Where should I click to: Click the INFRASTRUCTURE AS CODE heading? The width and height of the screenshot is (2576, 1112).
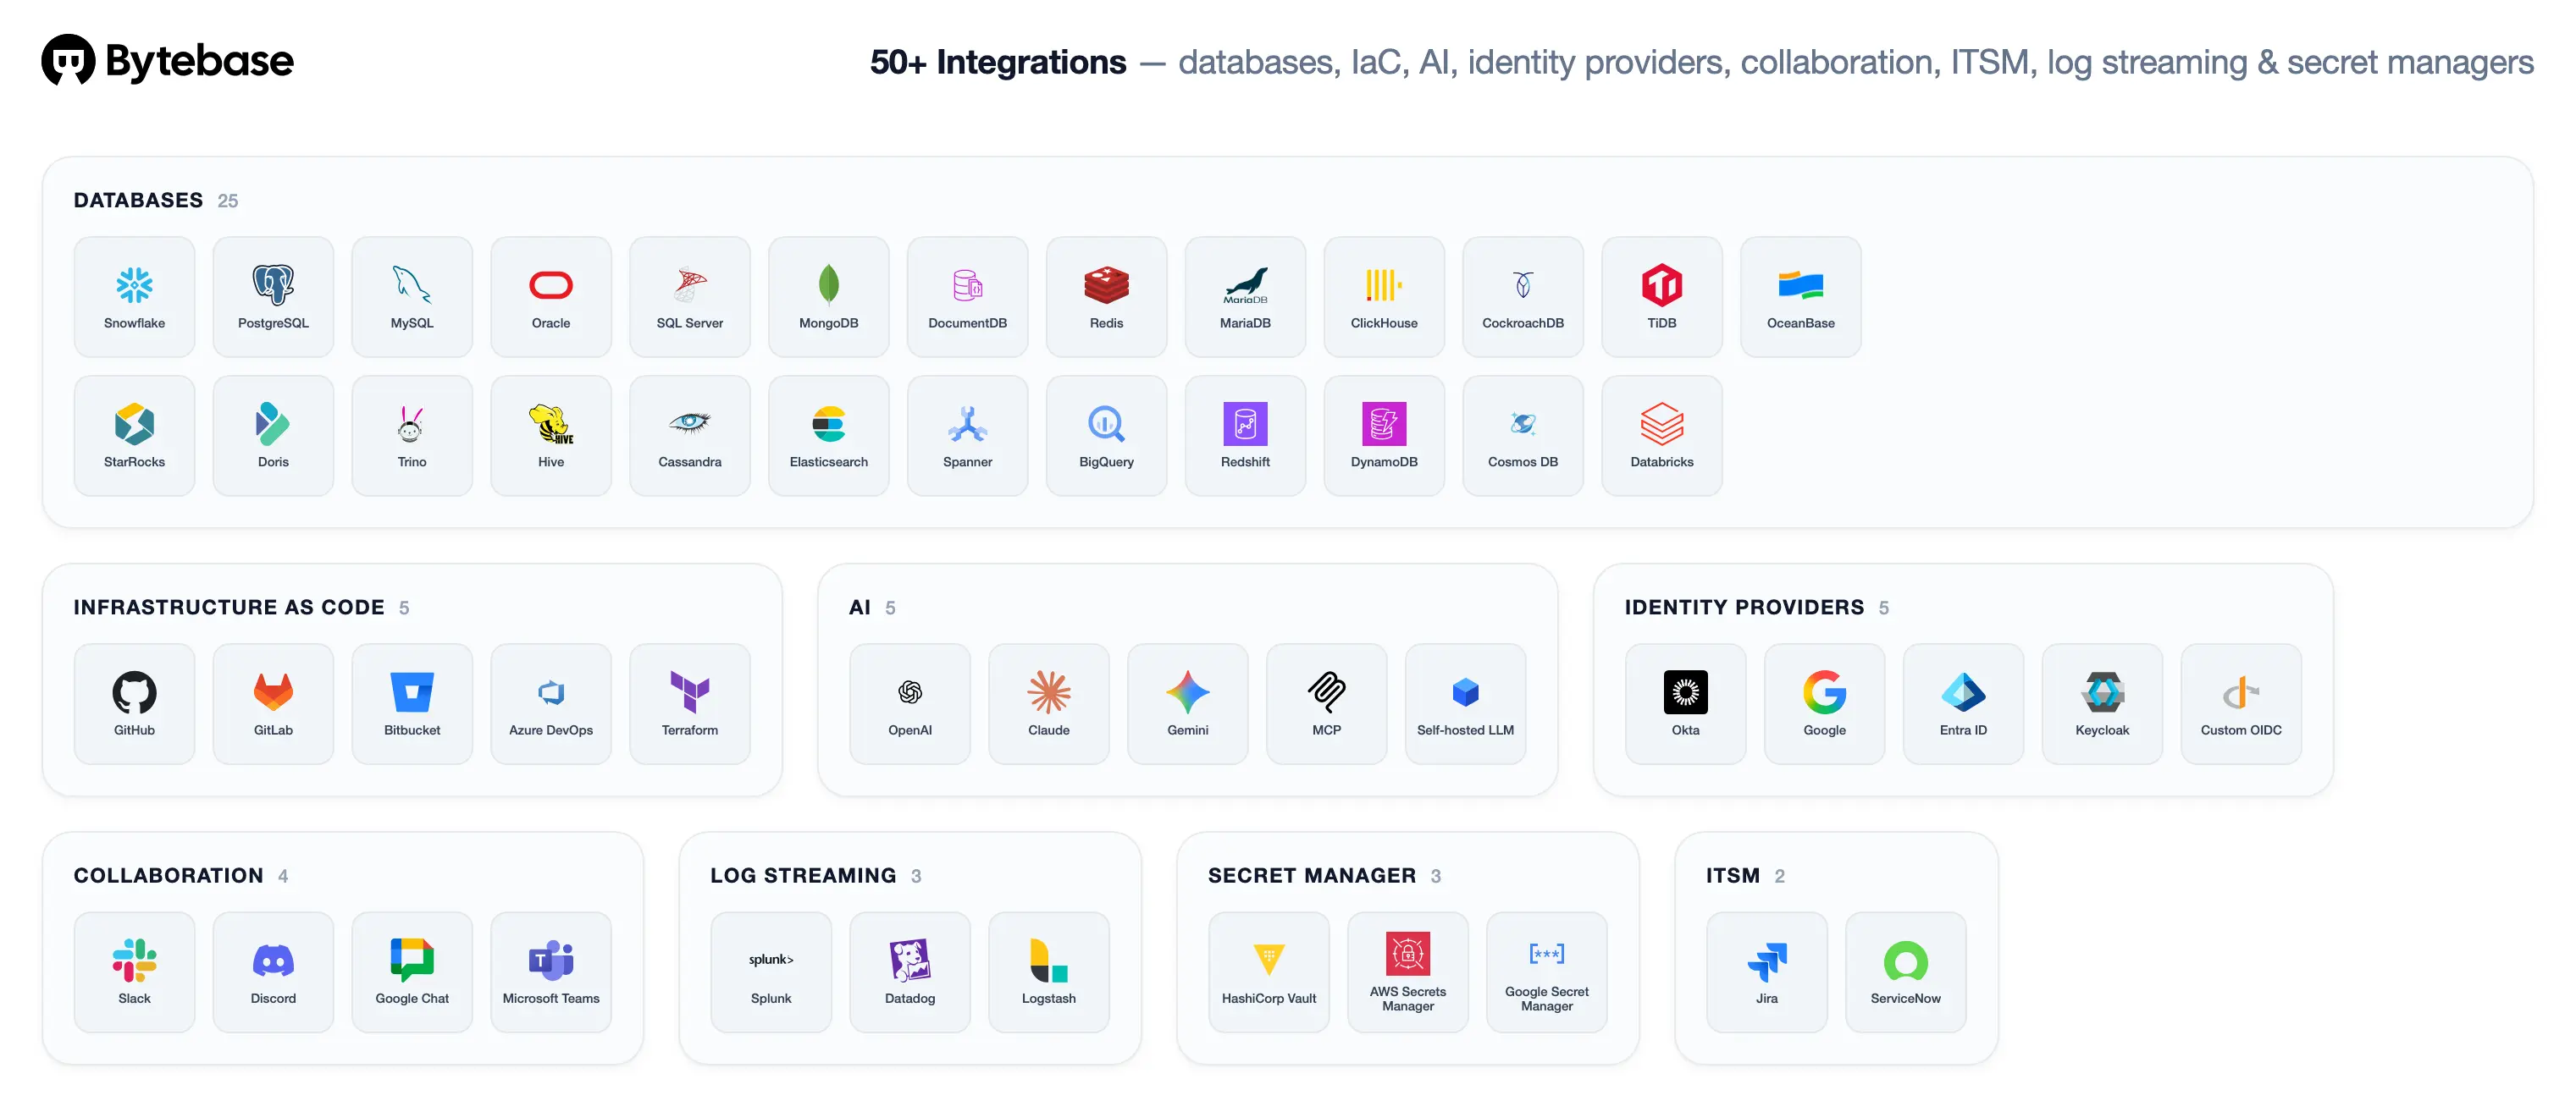(229, 608)
